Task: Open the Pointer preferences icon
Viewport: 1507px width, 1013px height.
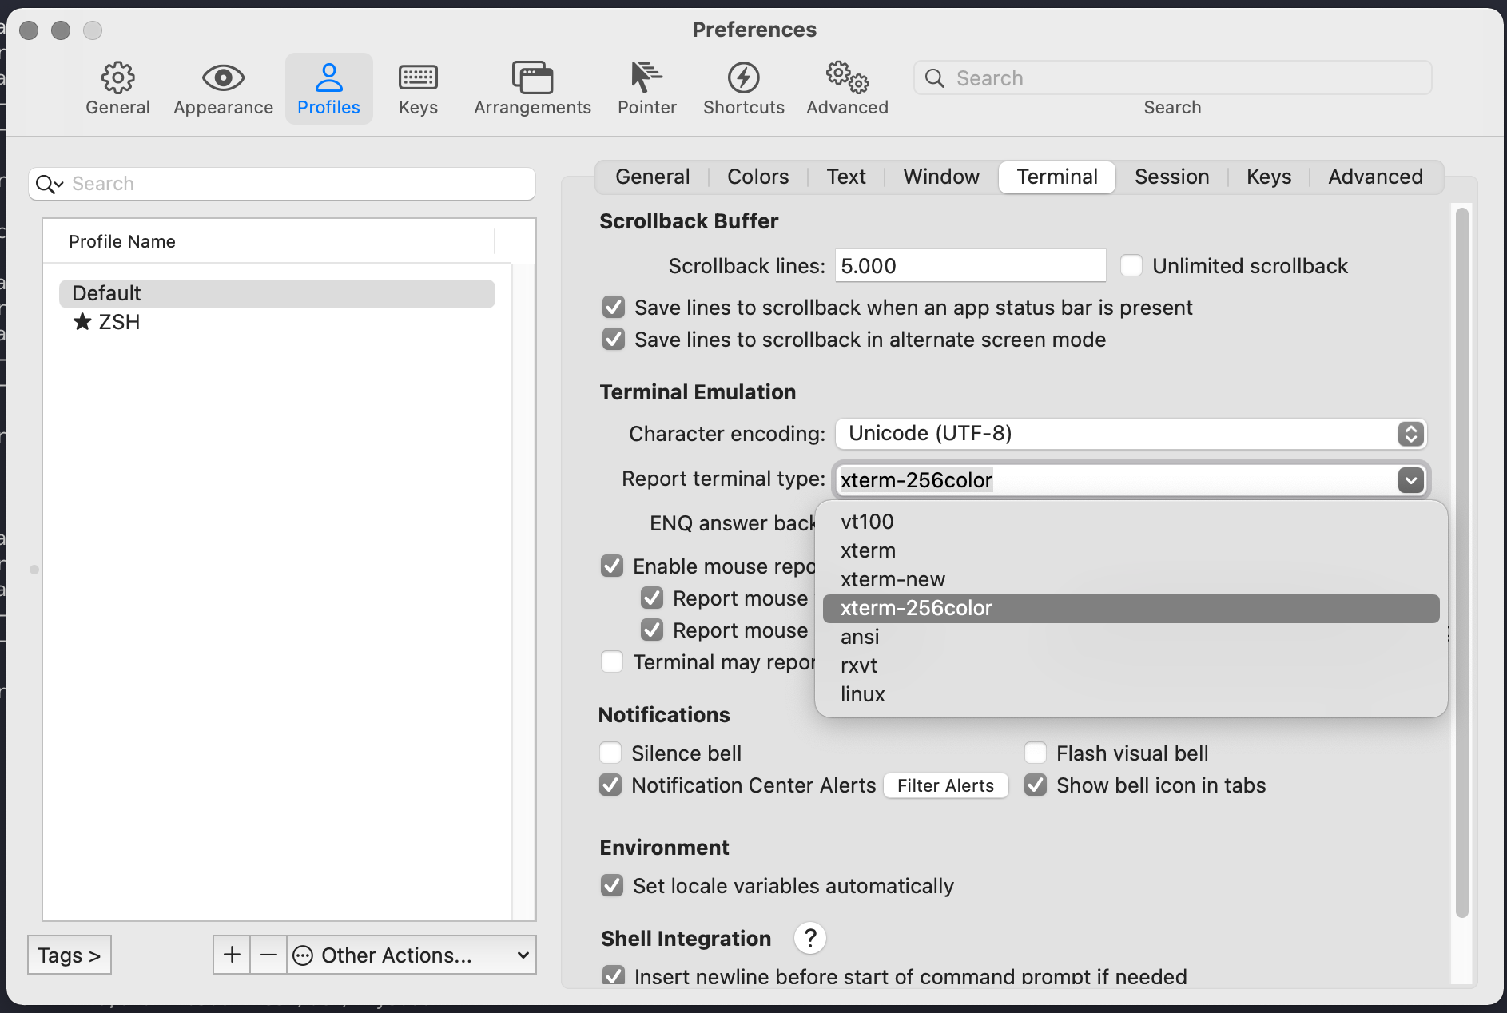Action: click(646, 88)
